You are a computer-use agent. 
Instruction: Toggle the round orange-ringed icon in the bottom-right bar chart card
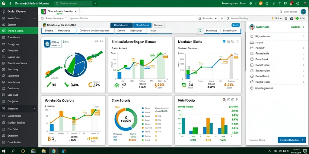click(224, 100)
